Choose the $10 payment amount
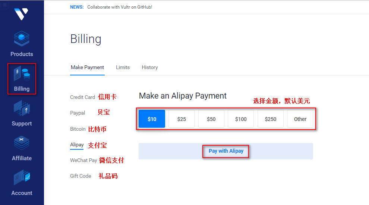The image size is (369, 205). pyautogui.click(x=152, y=119)
